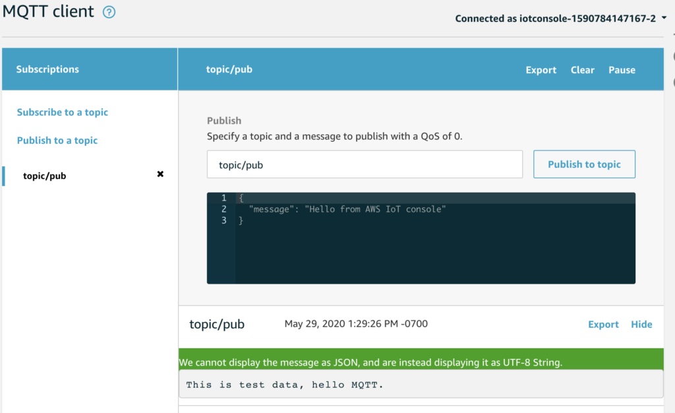Screen dimensions: 675x413
Task: Export messages from the topic/pub header
Action: click(541, 69)
